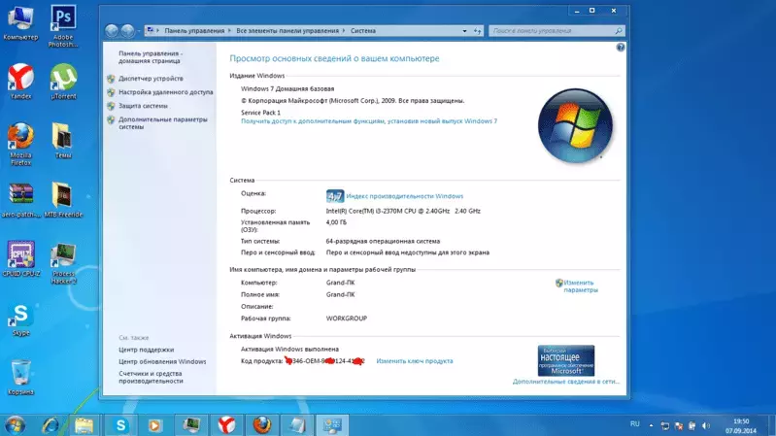Open Панель управления домашняя страница
The height and width of the screenshot is (436, 776).
coord(150,57)
